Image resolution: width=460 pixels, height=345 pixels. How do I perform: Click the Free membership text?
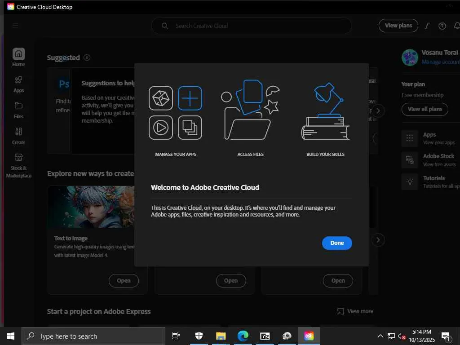click(422, 95)
